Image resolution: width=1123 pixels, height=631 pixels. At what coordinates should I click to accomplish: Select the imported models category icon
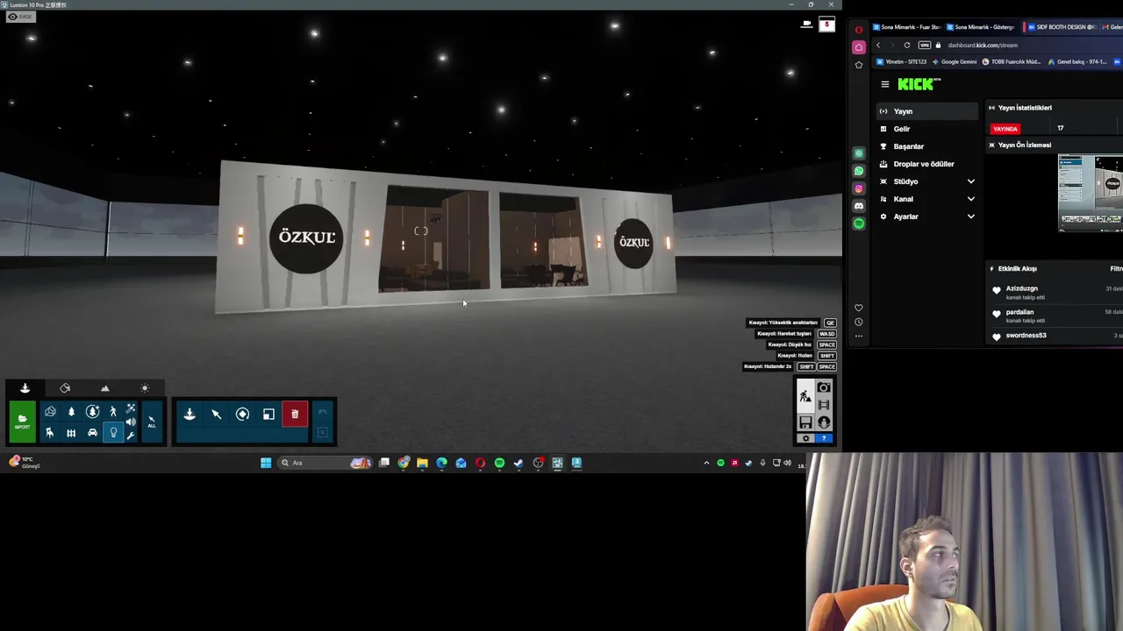(50, 412)
